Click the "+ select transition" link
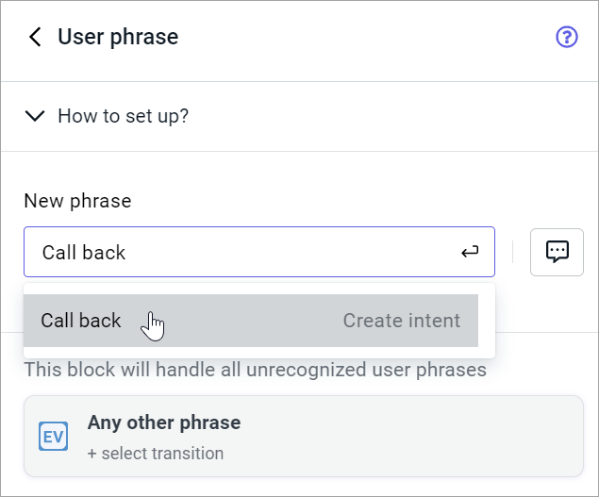This screenshot has height=497, width=599. 156,454
